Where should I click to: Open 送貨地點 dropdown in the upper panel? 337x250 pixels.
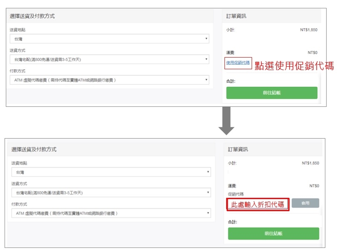click(x=109, y=39)
